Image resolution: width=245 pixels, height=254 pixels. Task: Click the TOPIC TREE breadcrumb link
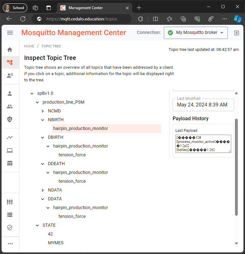(51, 46)
